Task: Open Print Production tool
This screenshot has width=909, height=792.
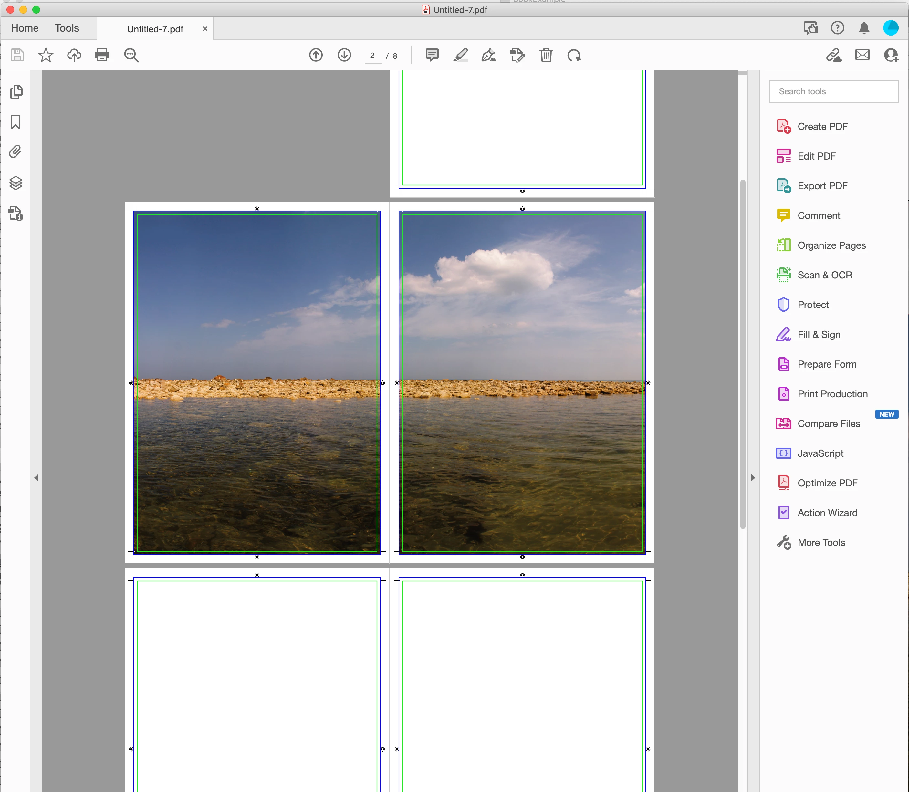Action: (x=832, y=394)
